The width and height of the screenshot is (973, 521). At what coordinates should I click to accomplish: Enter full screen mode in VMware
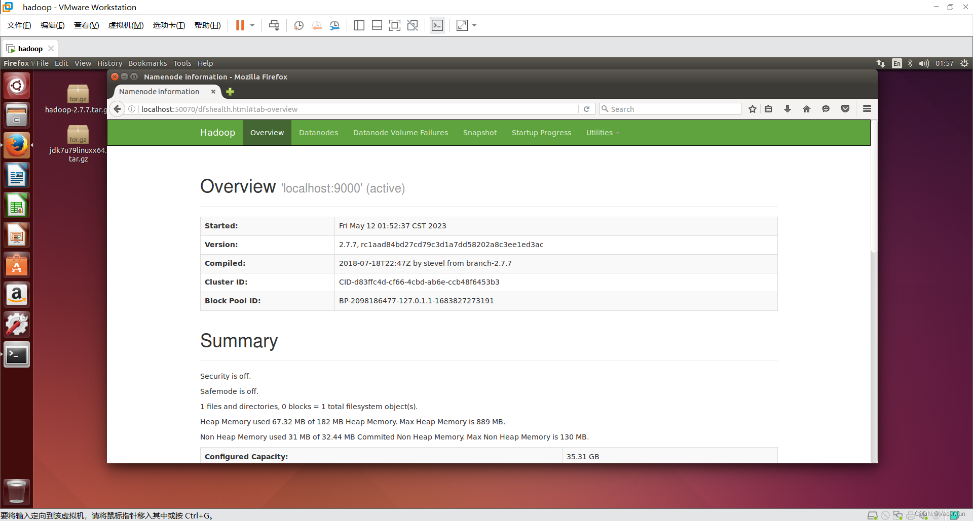pyautogui.click(x=395, y=25)
